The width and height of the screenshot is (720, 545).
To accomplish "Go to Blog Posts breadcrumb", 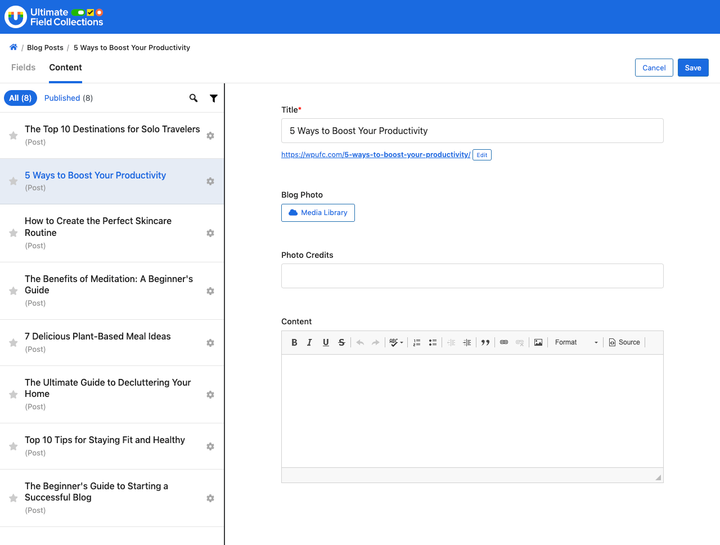I will [x=45, y=48].
